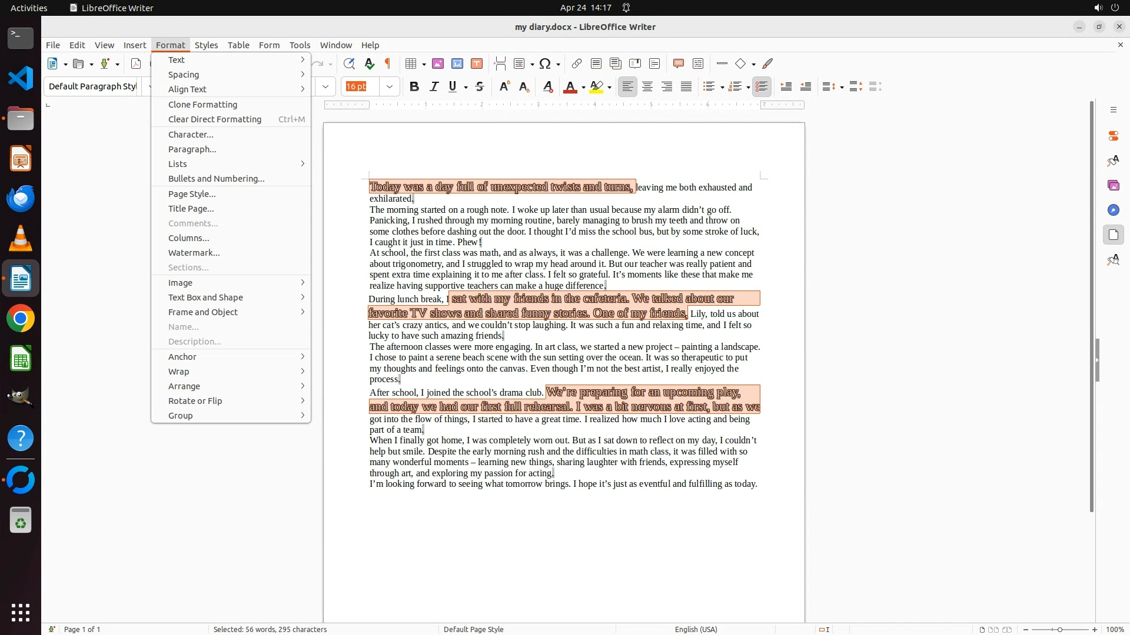The height and width of the screenshot is (635, 1130).
Task: Select Clone Formatting menu entry
Action: [202, 105]
